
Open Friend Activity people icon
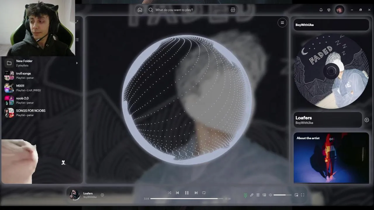[x=329, y=10]
